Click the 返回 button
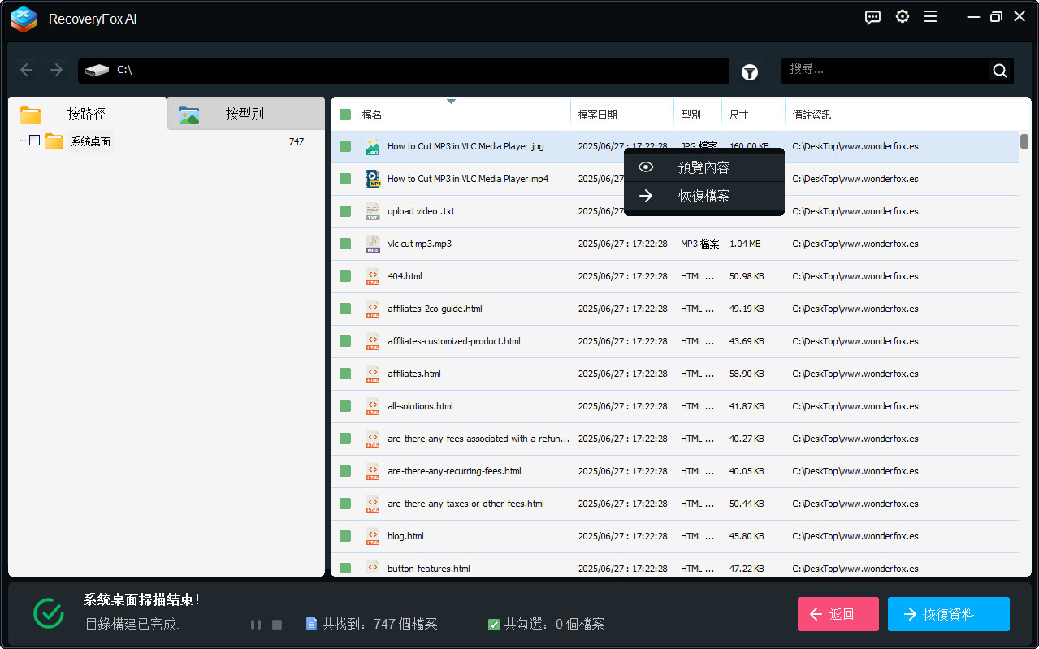Screen dimensions: 1039x649 838,614
